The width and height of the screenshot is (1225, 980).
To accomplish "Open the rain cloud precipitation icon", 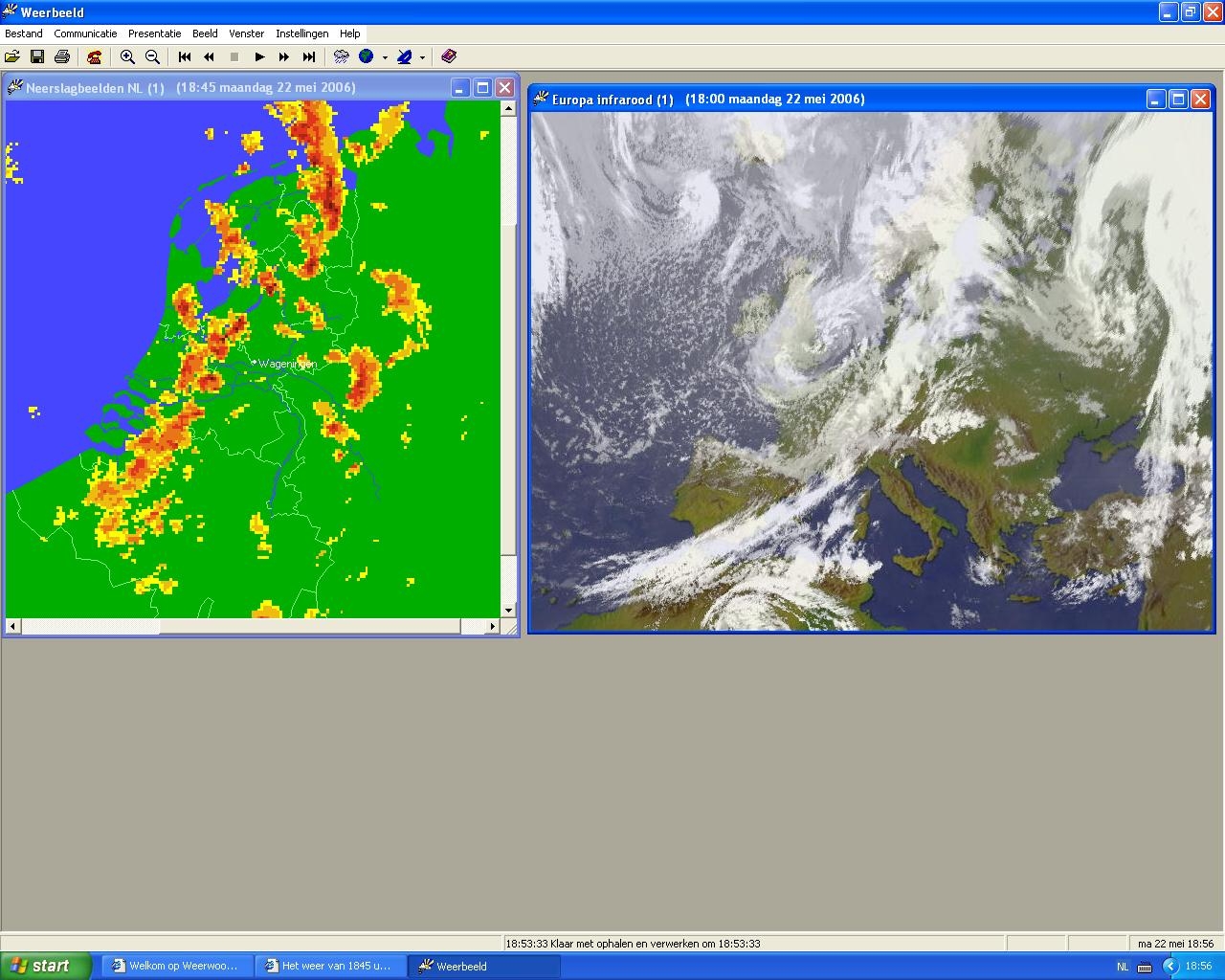I will [x=341, y=57].
